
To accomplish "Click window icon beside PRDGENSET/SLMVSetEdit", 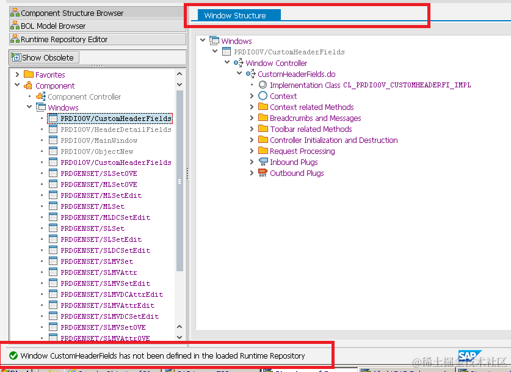I will [x=53, y=283].
